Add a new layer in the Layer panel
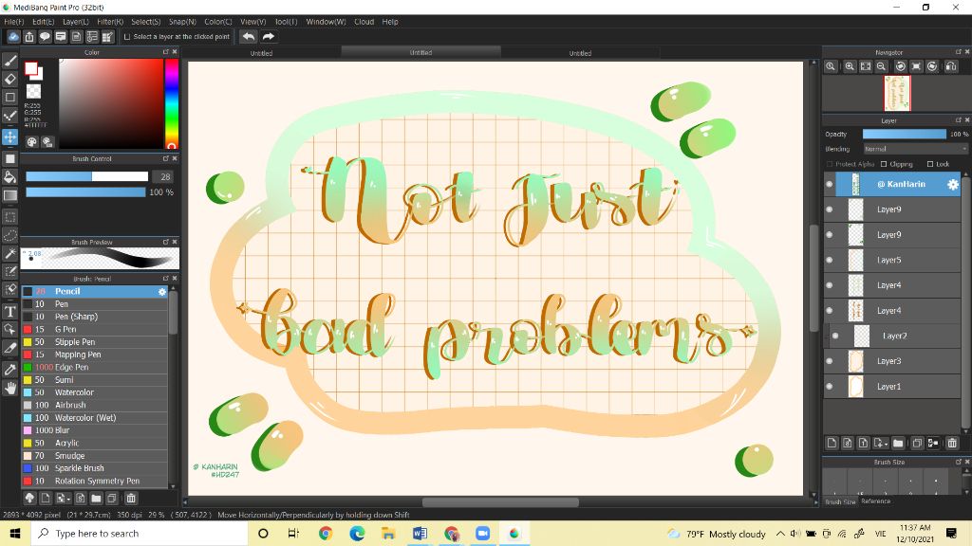 [x=832, y=443]
